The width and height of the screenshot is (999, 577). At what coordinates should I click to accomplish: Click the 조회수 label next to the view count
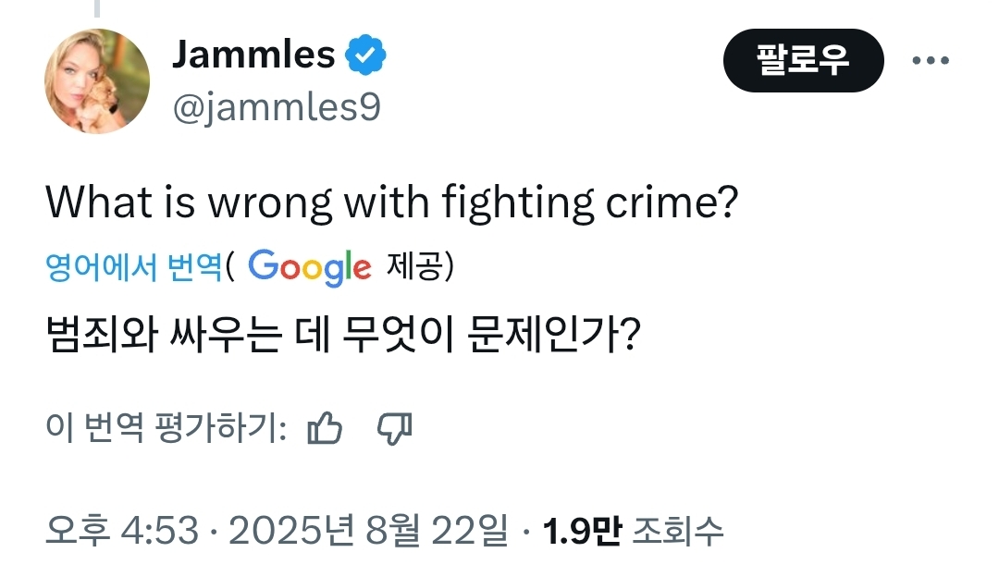(x=677, y=530)
